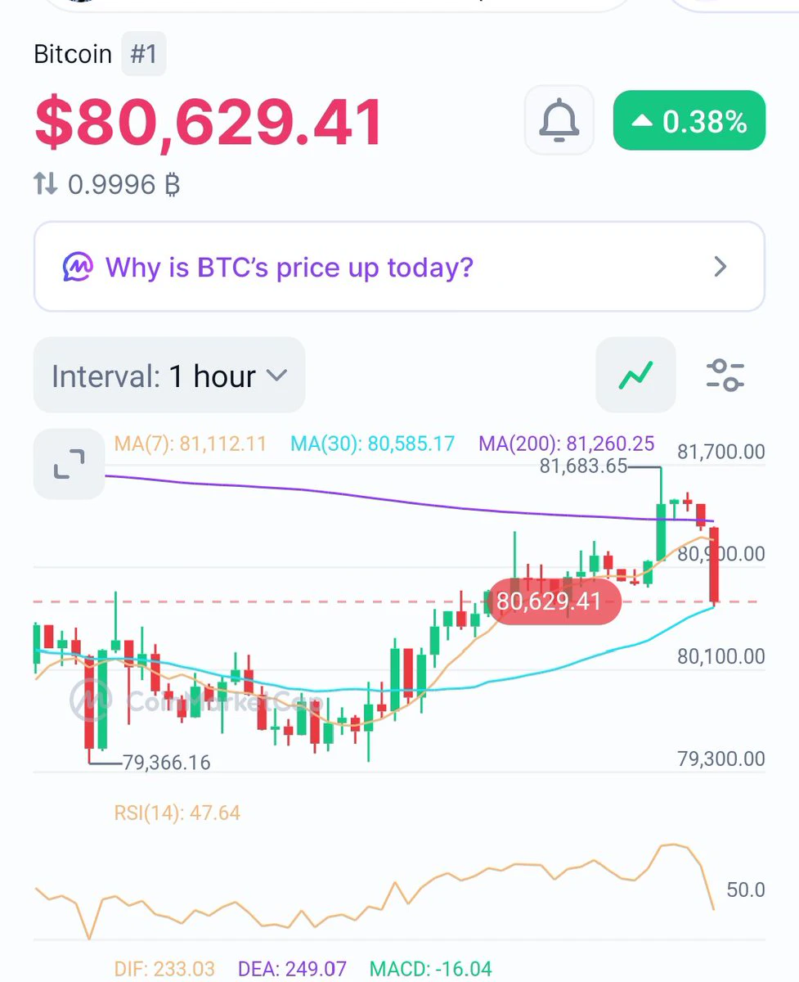Open chart indicator settings sliders icon
This screenshot has height=982, width=799.
click(725, 375)
